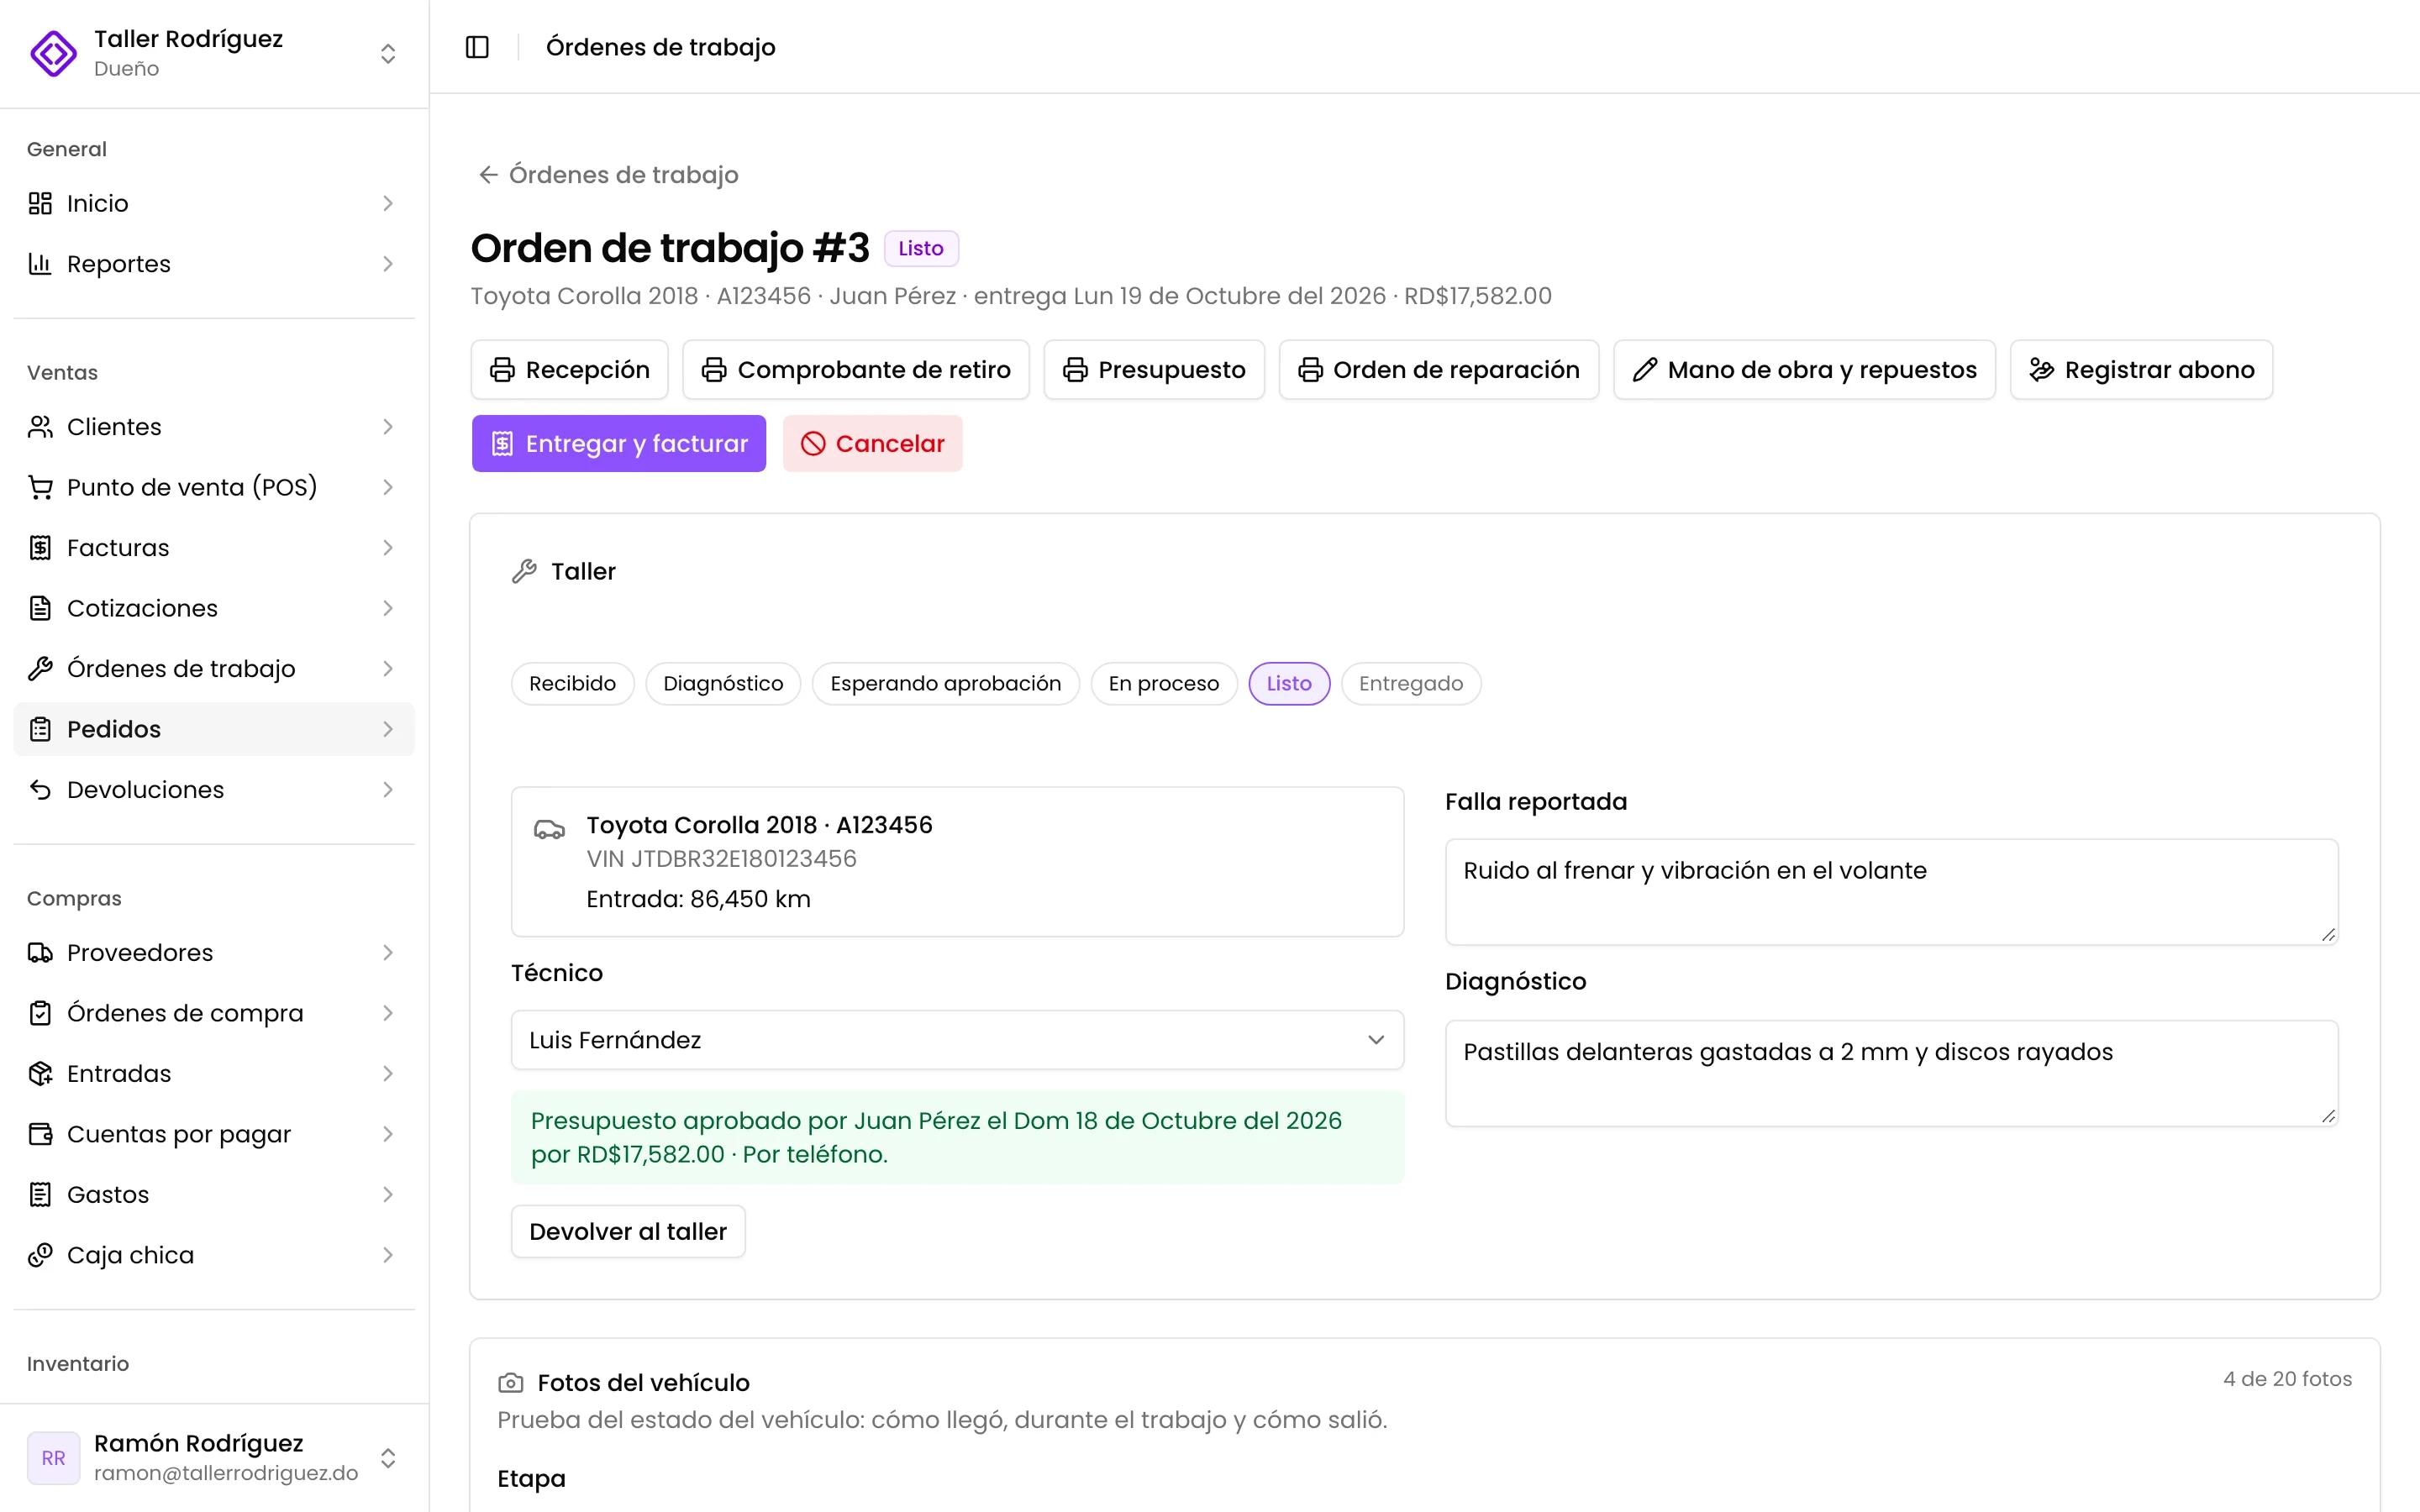This screenshot has width=2420, height=1512.
Task: Click the Caja chica coins icon
Action: coord(40,1255)
